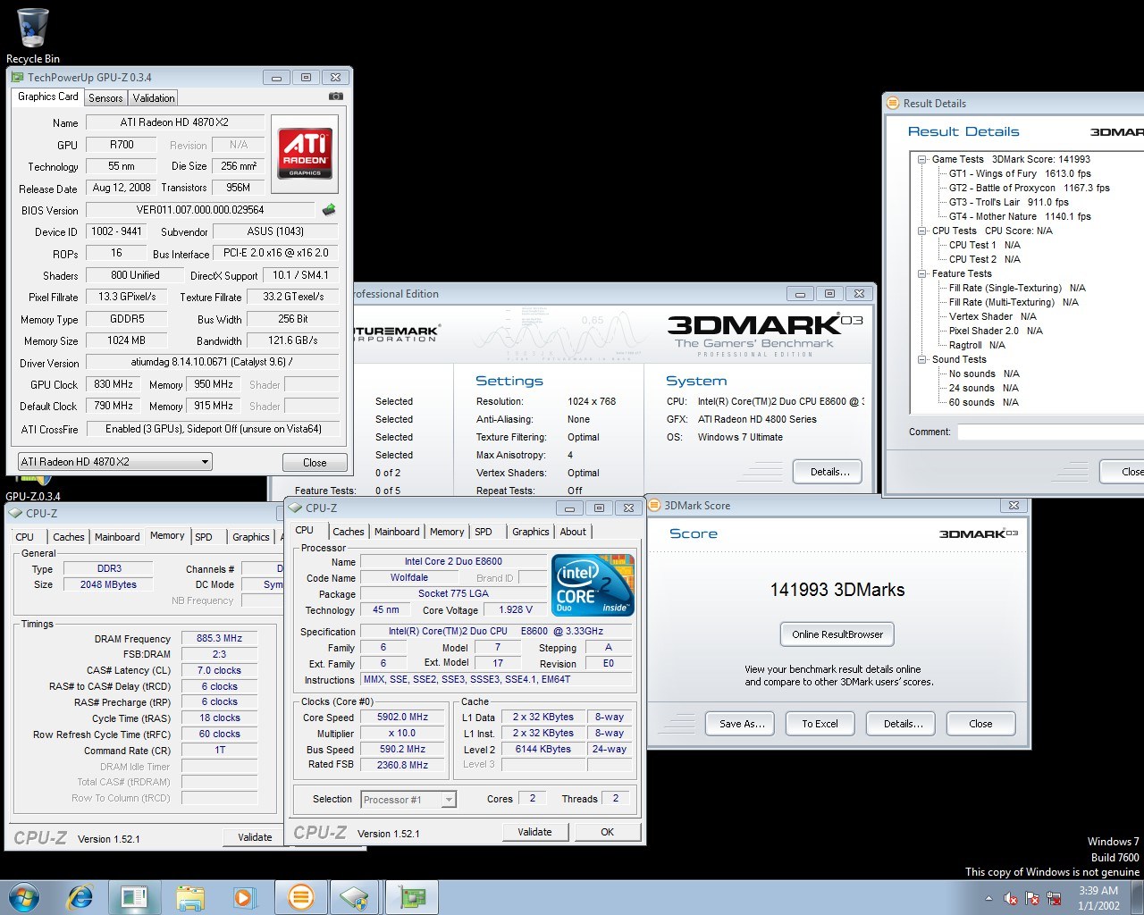Viewport: 1144px width, 915px height.
Task: Click the 141993 3DMarks score text
Action: [837, 590]
